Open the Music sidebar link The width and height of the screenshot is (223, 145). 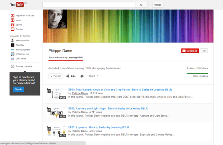click(x=18, y=20)
